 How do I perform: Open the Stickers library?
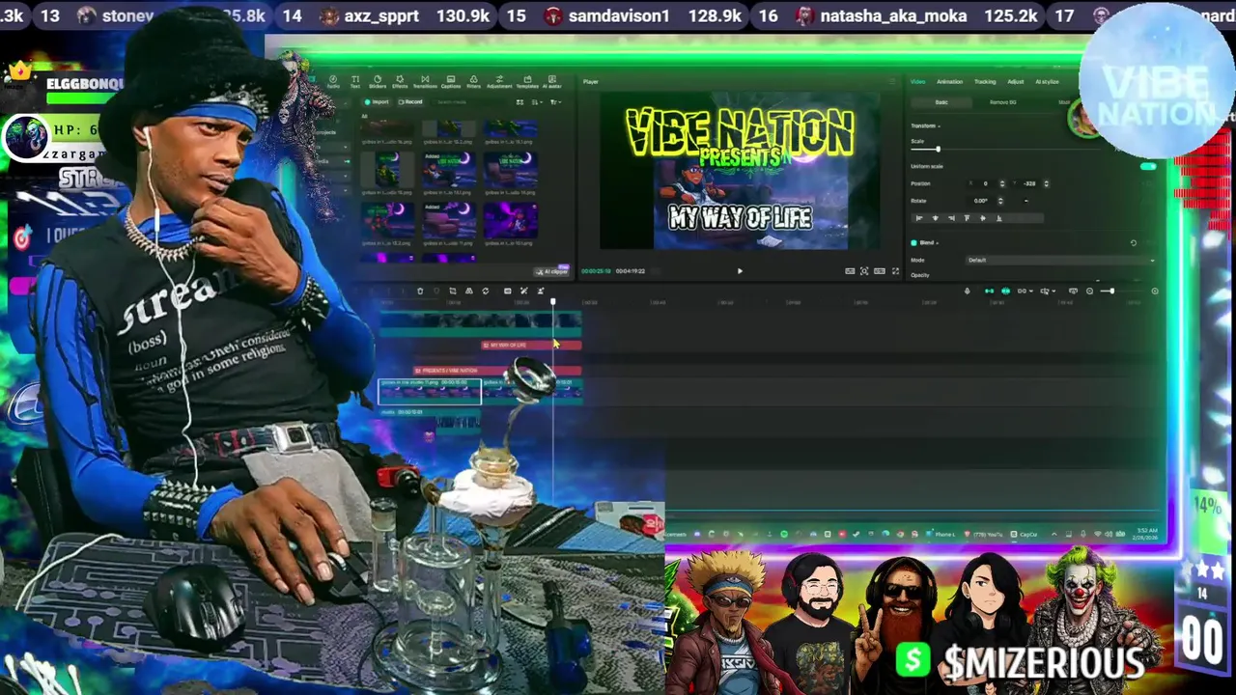pos(378,81)
